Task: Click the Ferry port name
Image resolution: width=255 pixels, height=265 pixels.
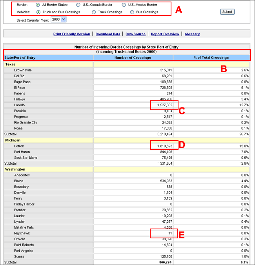Action: [x=18, y=198]
